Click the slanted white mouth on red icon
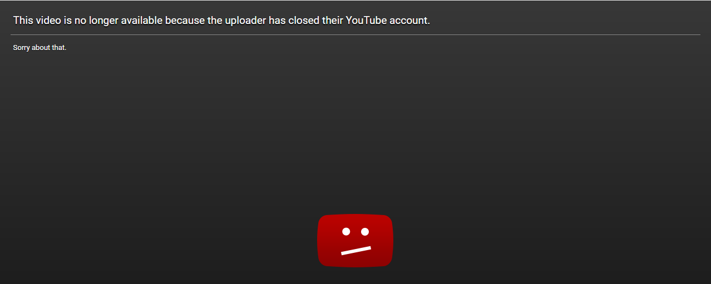Screen dimensions: 711x284 [356, 250]
